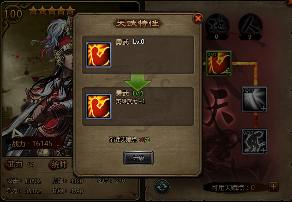Click the 武力 attribute label
The width and height of the screenshot is (292, 202).
pyautogui.click(x=15, y=165)
